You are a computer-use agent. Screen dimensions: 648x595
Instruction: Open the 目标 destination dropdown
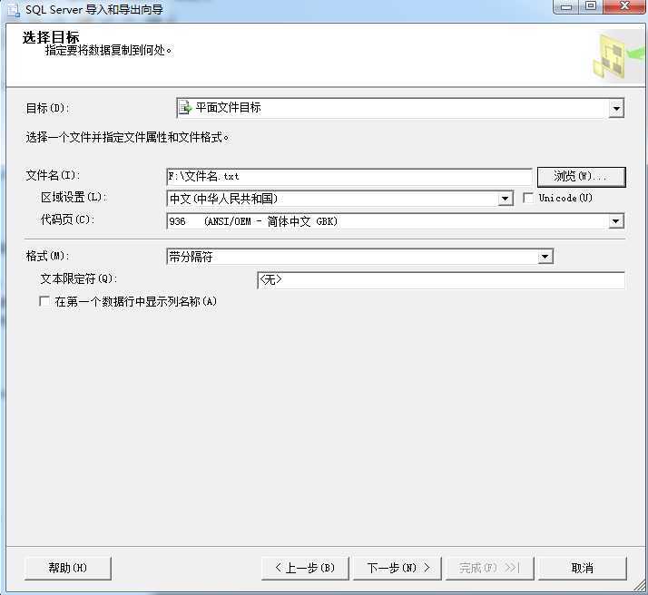tap(616, 109)
